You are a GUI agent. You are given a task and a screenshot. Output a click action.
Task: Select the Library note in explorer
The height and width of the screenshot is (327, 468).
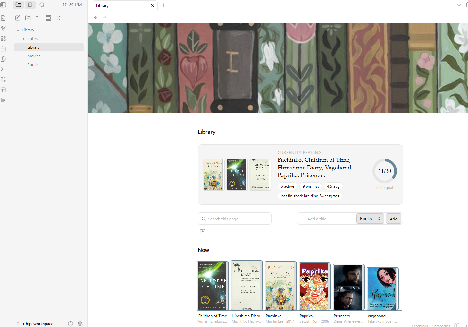49,47
